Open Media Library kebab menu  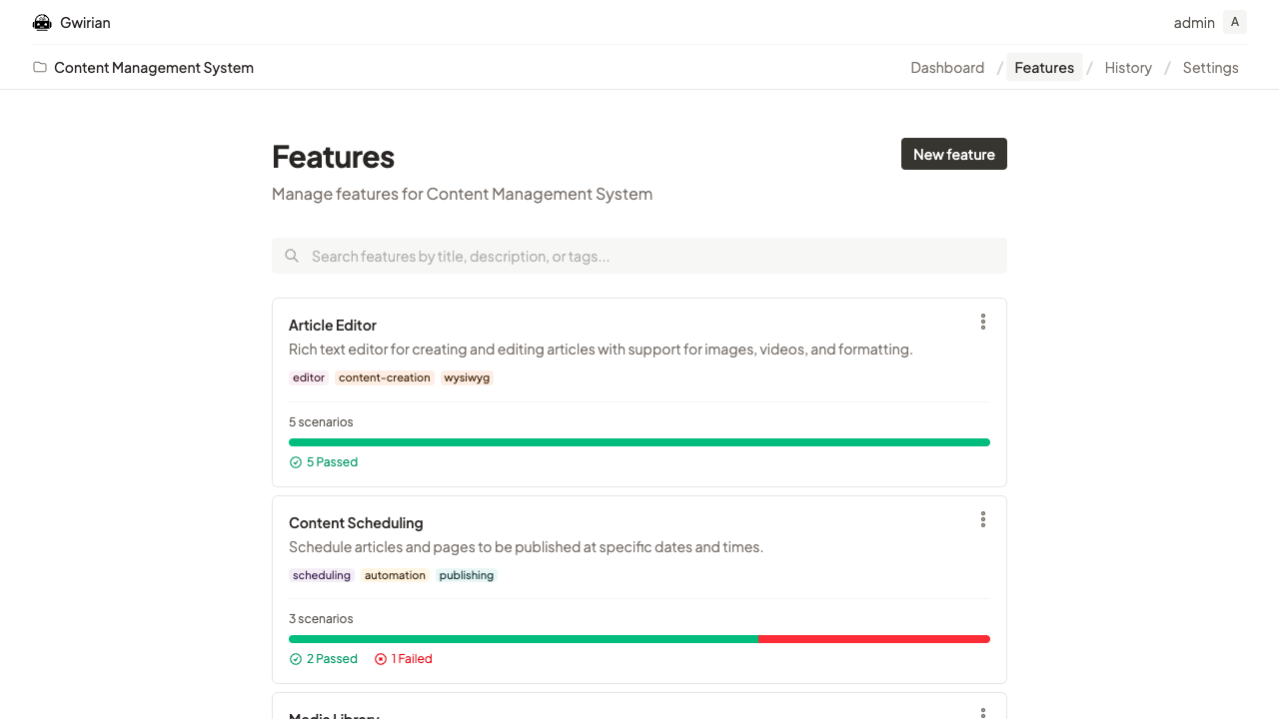(983, 712)
